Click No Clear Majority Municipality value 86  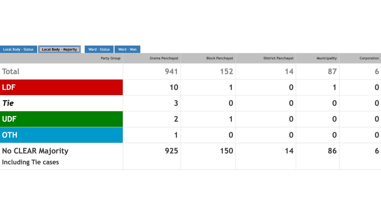332,151
